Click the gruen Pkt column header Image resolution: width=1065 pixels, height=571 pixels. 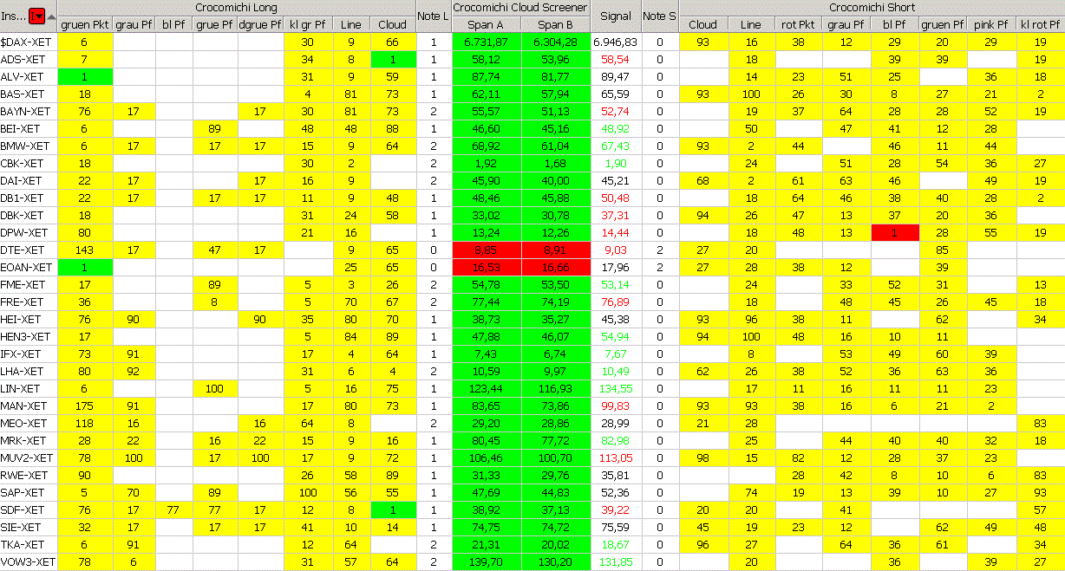tap(85, 25)
